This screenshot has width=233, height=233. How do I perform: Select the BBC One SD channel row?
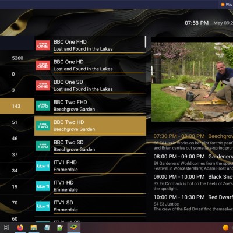coord(90,86)
